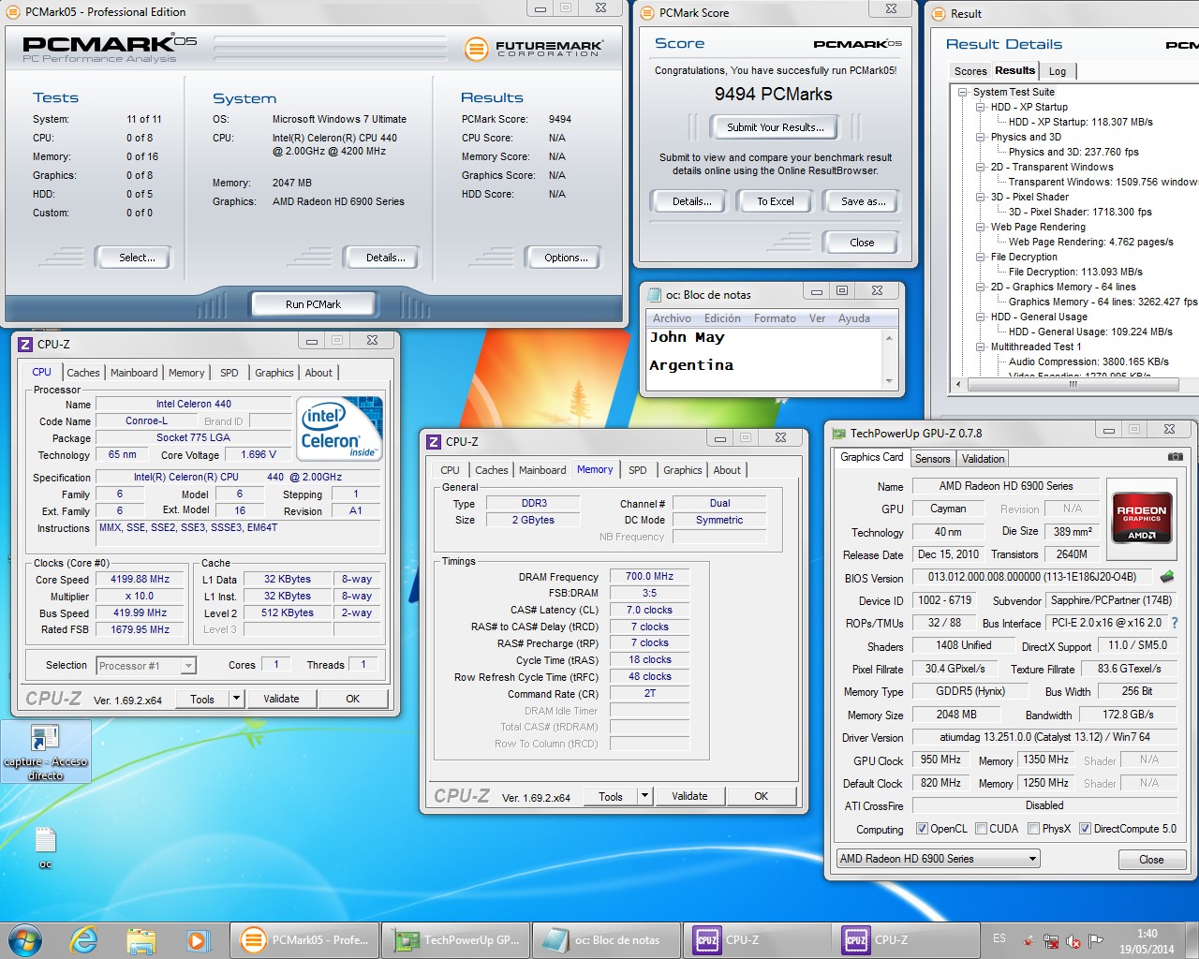Open the Windows Start orb
The image size is (1199, 959).
tap(25, 940)
